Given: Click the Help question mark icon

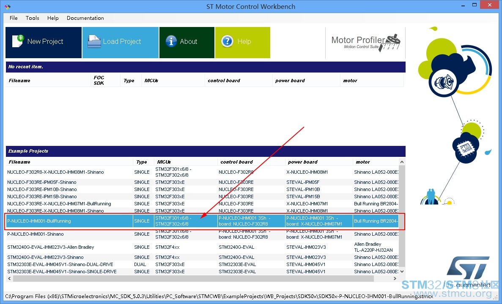Looking at the screenshot, I should [x=227, y=41].
